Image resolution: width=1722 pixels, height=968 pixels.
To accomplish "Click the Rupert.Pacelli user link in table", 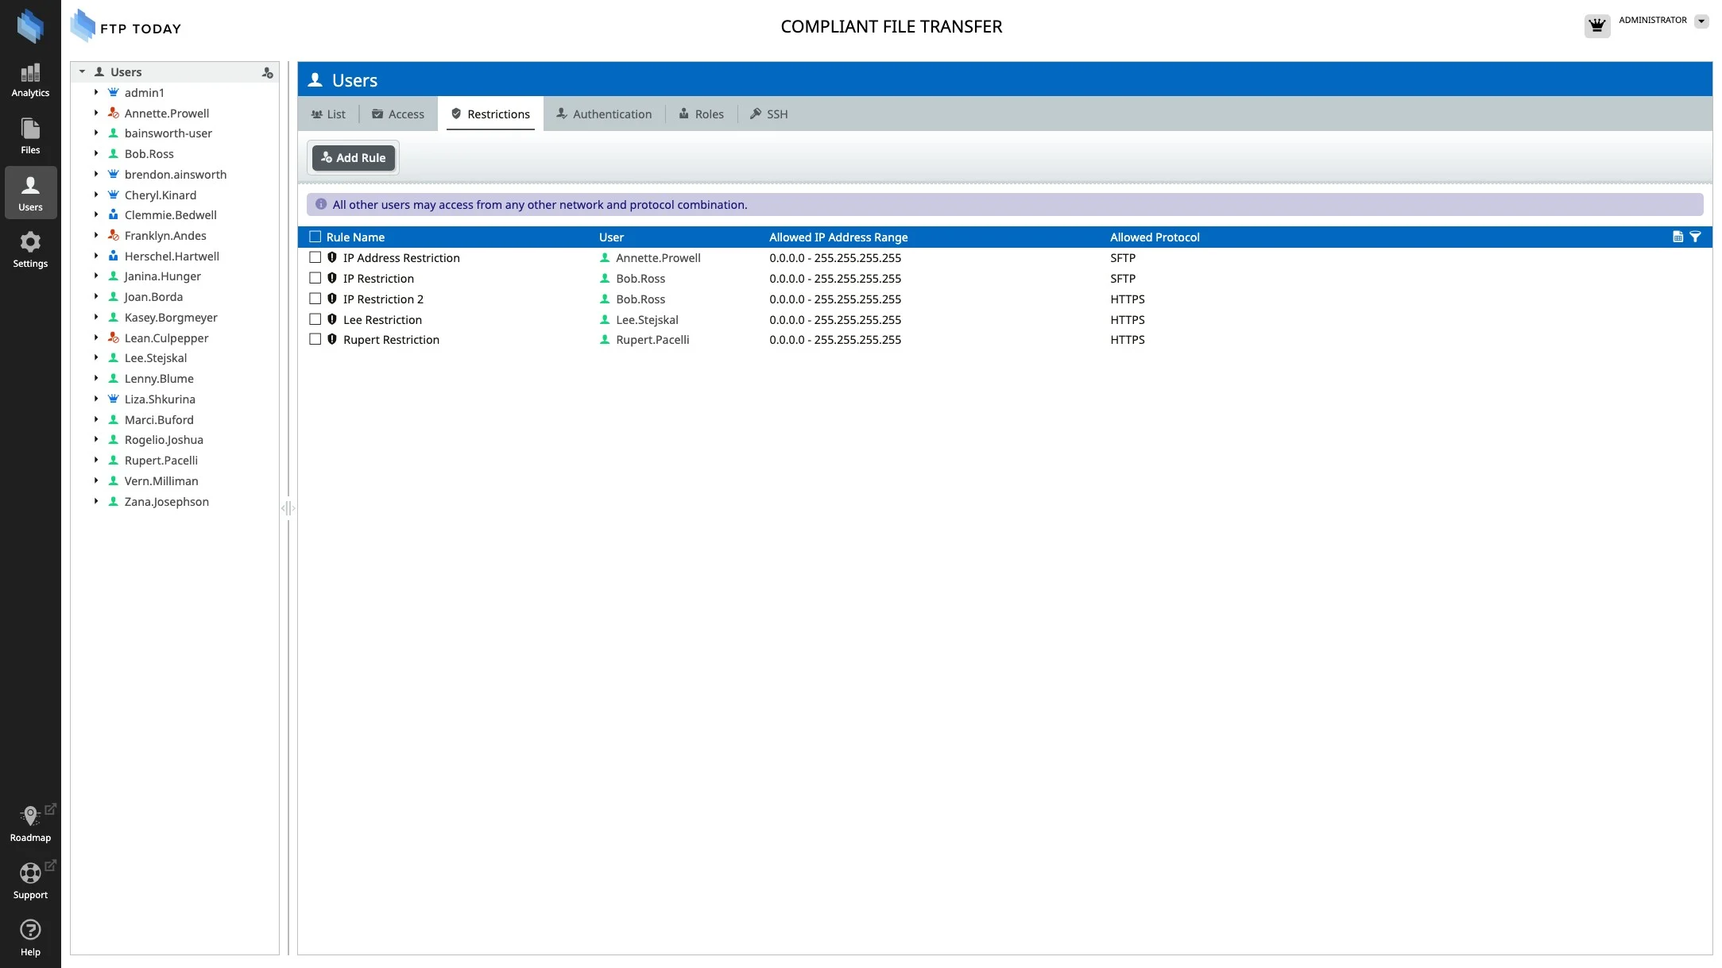I will click(x=652, y=340).
